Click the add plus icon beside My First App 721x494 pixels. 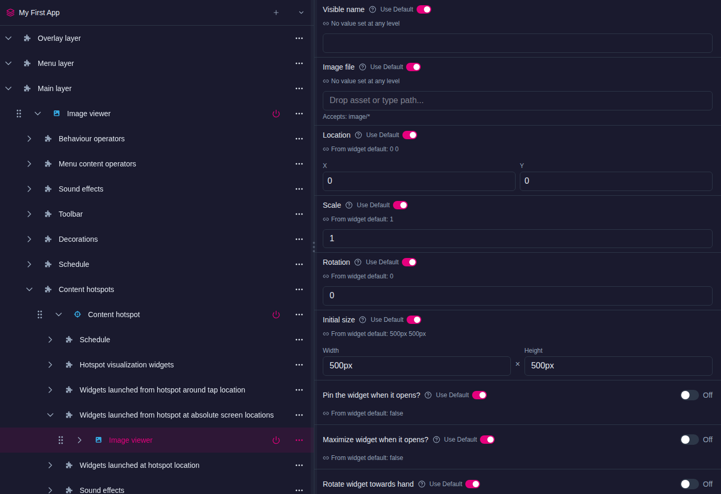pyautogui.click(x=276, y=13)
